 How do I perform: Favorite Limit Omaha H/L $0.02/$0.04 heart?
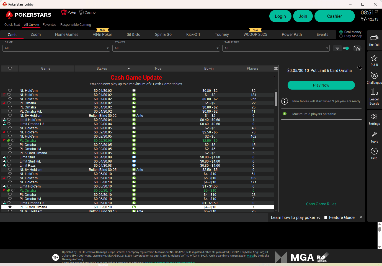(9, 124)
